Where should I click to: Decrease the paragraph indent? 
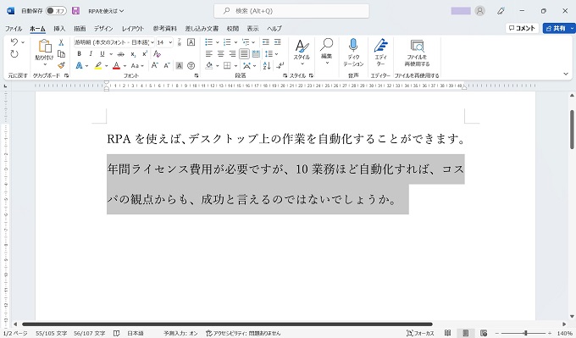tap(266, 42)
